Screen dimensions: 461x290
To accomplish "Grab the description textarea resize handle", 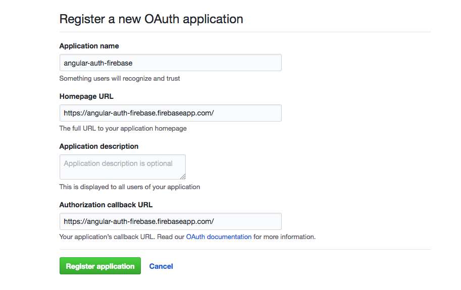I will pyautogui.click(x=183, y=176).
